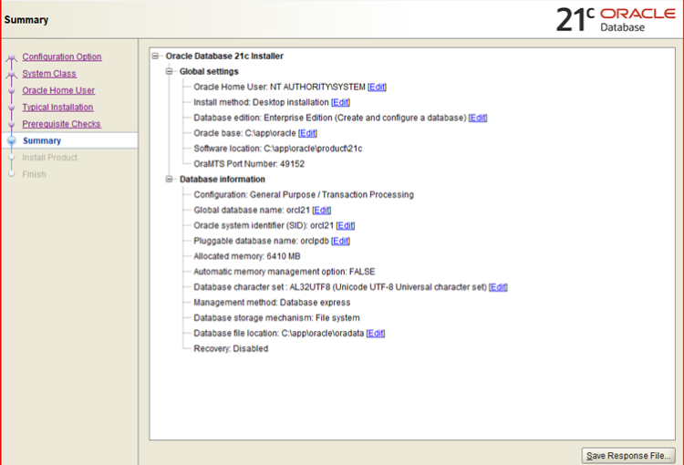Edit the Database character set
The height and width of the screenshot is (465, 684).
tap(498, 287)
